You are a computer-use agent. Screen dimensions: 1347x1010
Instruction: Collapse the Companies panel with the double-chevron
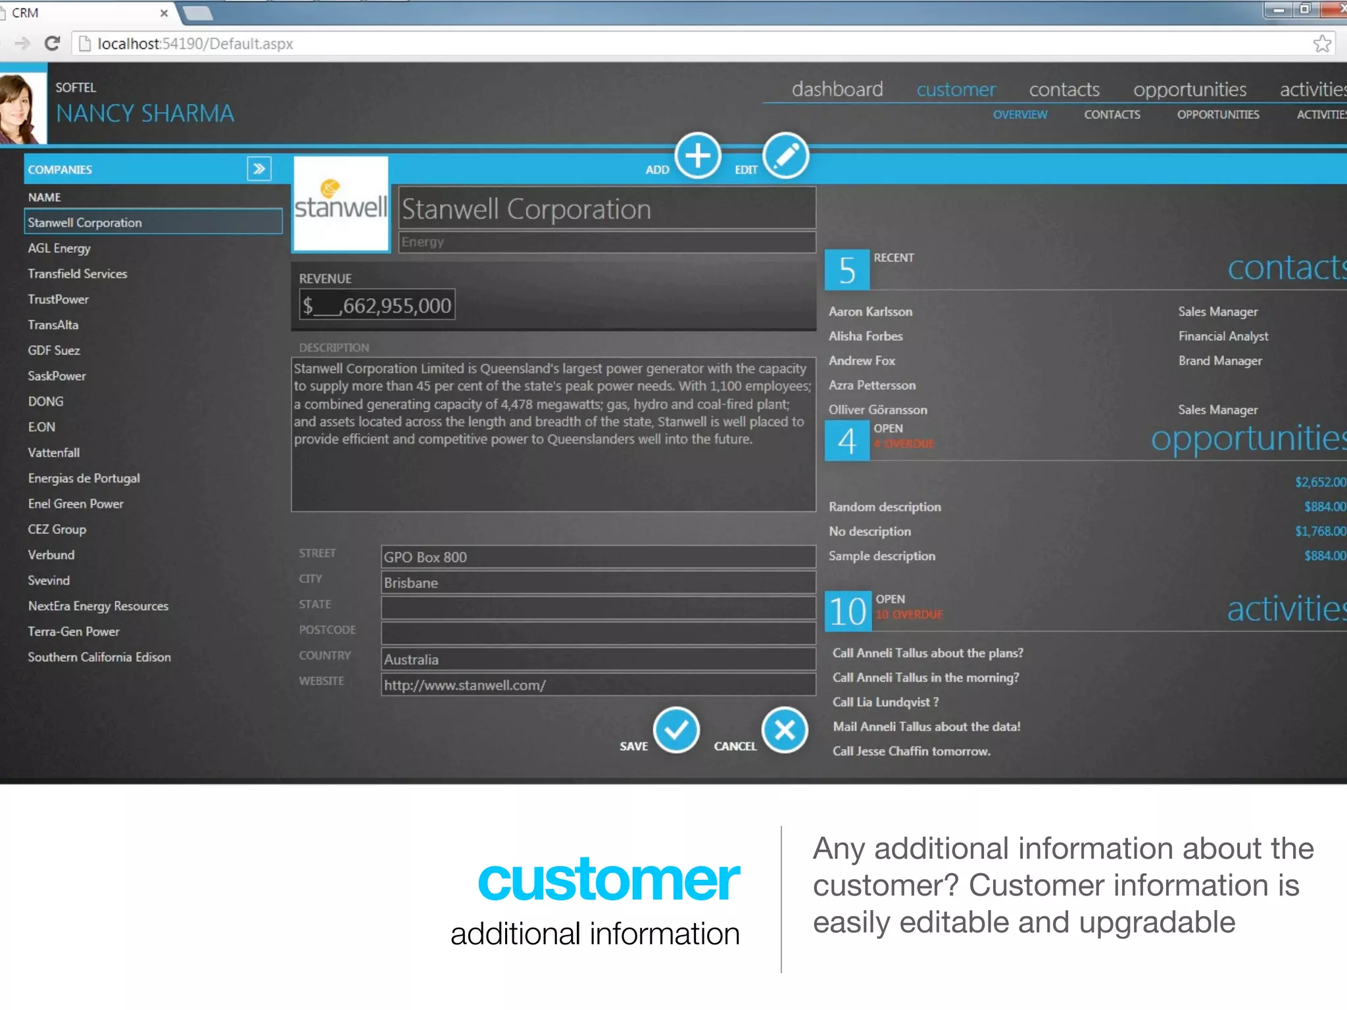point(259,169)
